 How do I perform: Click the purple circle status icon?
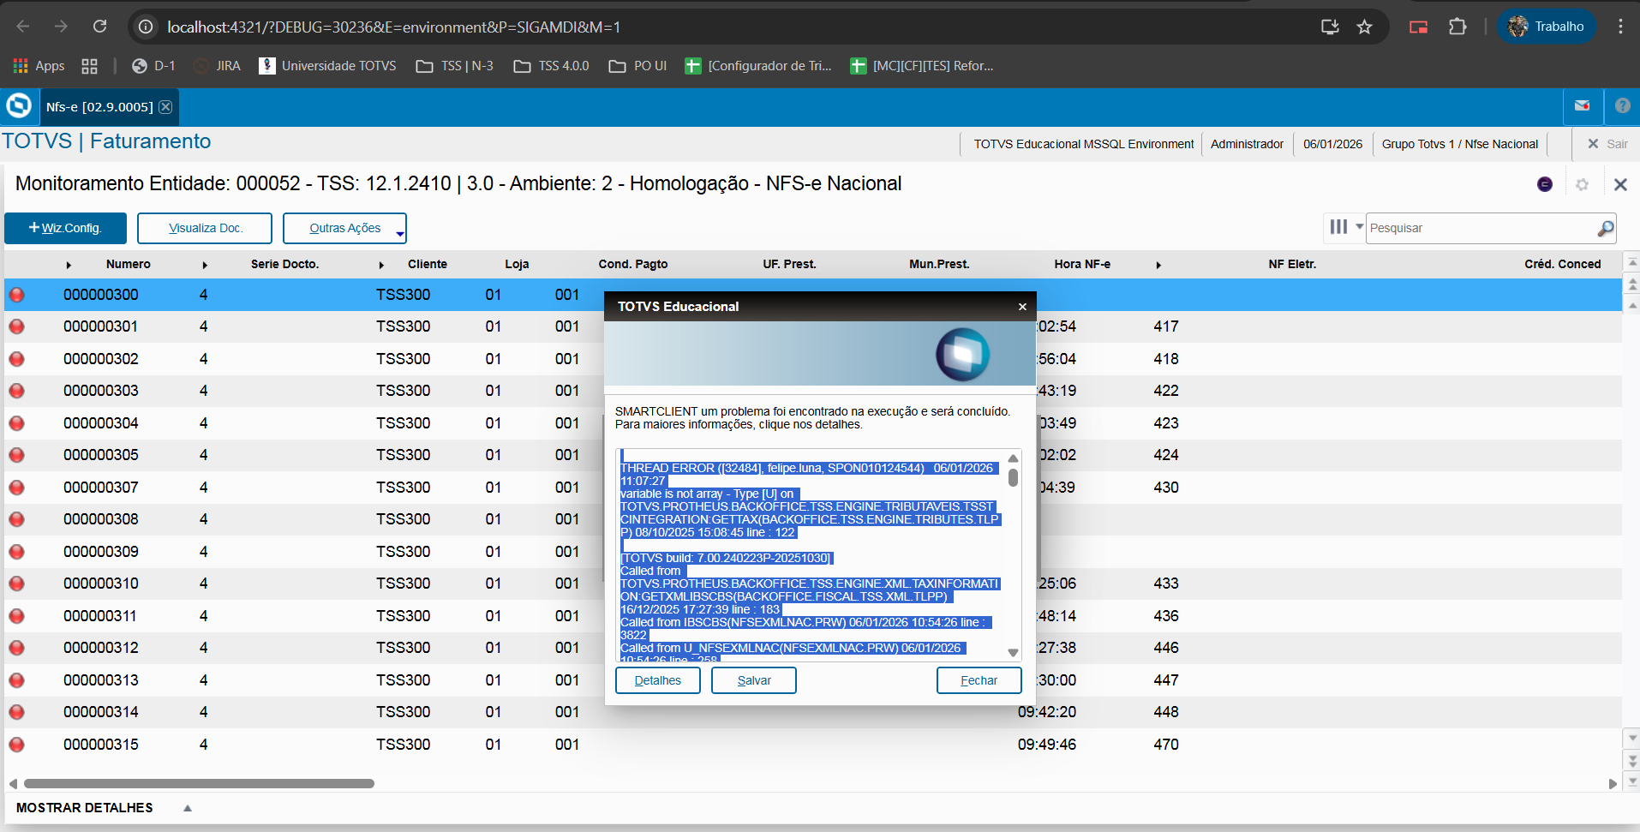click(x=1545, y=184)
